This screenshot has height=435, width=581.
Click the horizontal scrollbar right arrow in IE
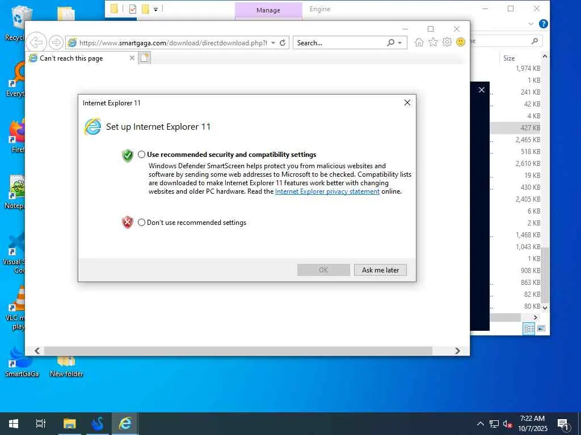point(458,351)
